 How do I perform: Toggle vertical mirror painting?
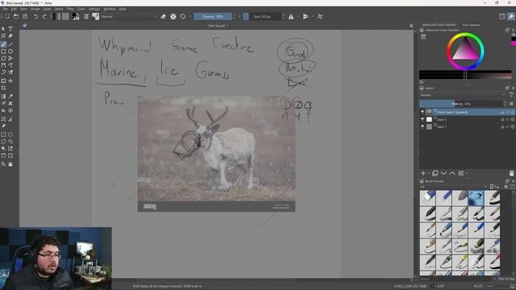coord(306,16)
